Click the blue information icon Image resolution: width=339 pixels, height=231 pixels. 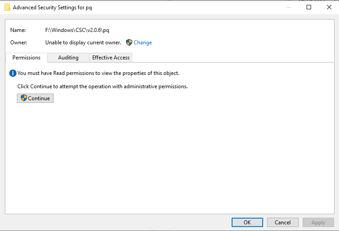(13, 73)
